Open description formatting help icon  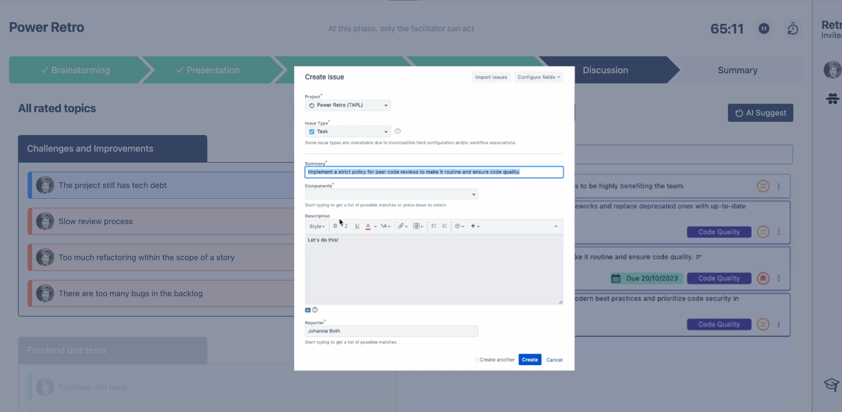point(315,310)
